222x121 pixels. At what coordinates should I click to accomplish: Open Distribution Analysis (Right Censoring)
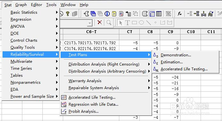click(x=106, y=64)
